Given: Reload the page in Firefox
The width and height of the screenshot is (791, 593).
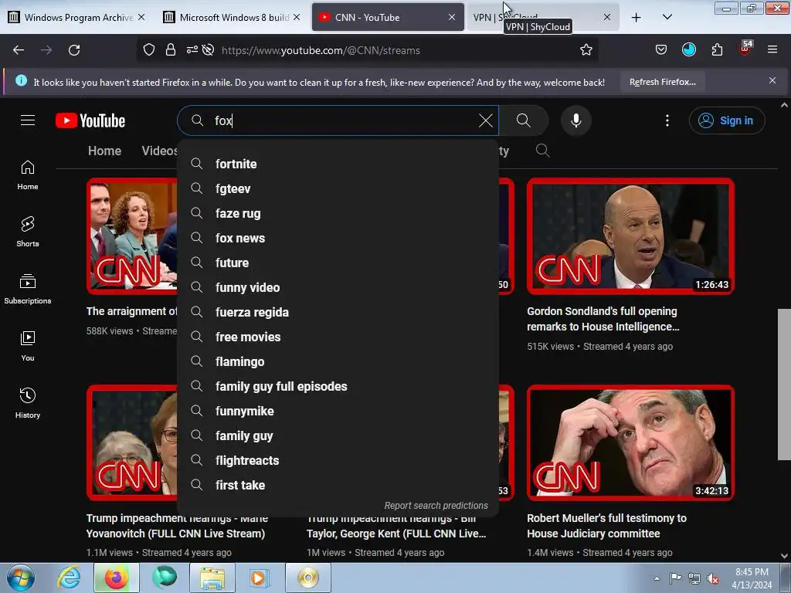Looking at the screenshot, I should point(74,50).
